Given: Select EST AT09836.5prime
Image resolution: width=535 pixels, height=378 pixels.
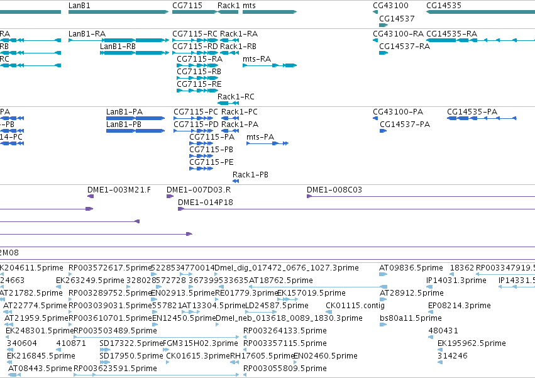Looking at the screenshot, I should pos(383,274).
